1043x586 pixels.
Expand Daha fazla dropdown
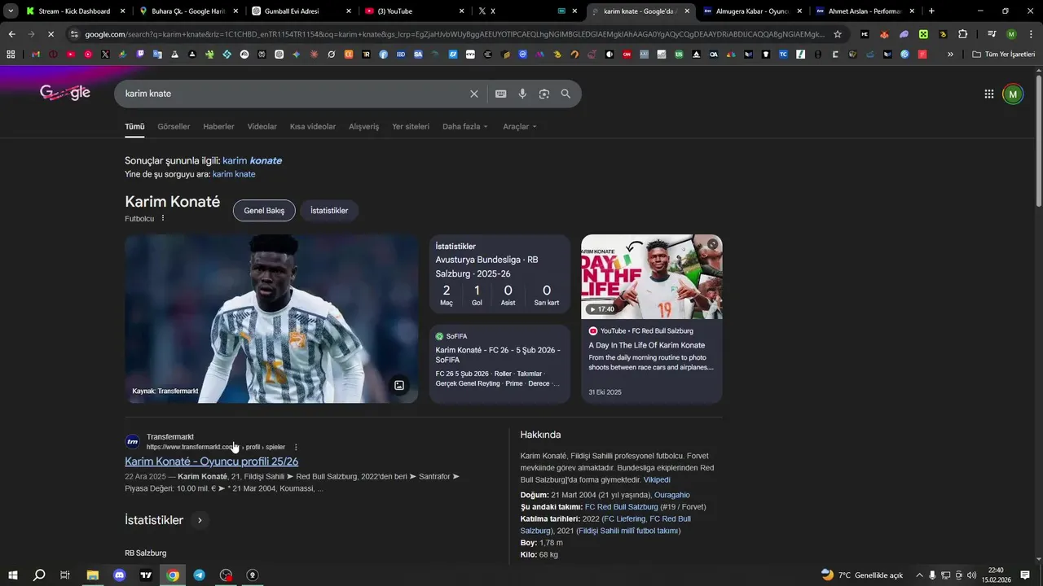click(x=464, y=126)
